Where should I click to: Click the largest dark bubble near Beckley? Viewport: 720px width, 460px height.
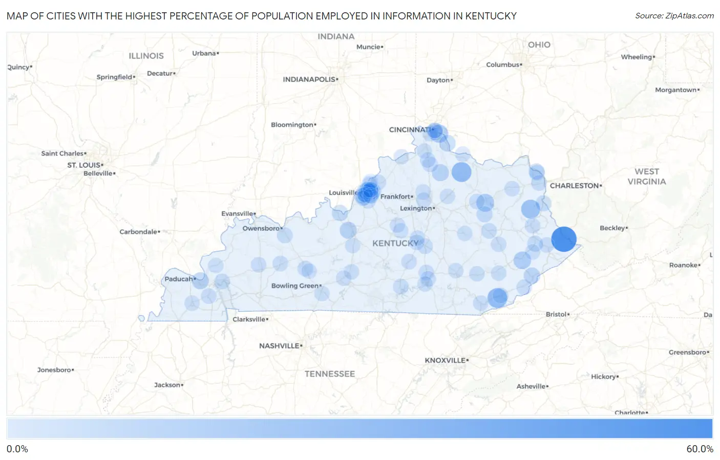point(564,239)
